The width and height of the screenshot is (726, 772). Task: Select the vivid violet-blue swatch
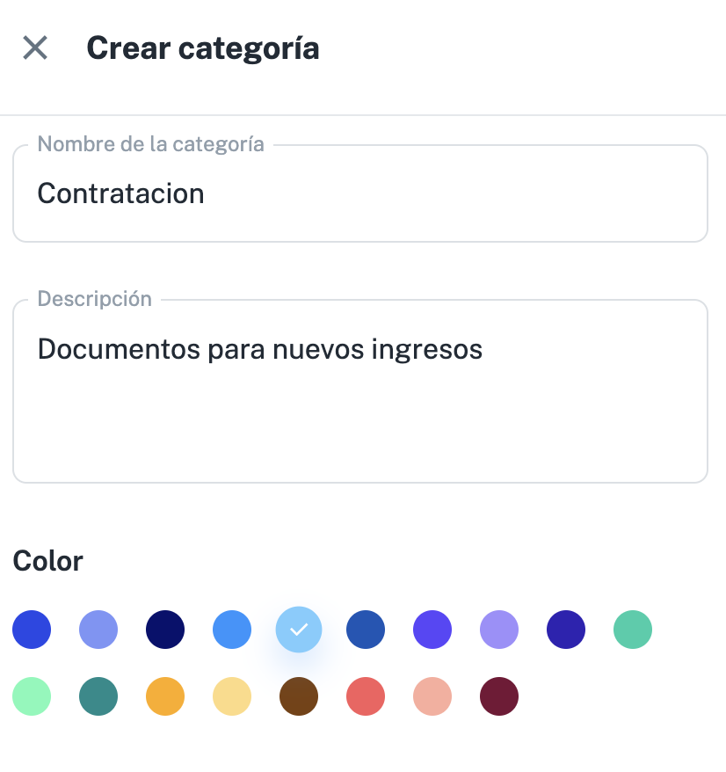pyautogui.click(x=432, y=630)
